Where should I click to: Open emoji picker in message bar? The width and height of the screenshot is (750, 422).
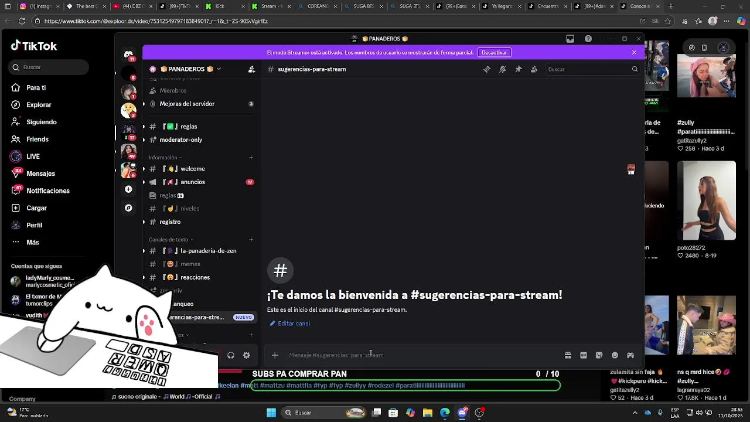(x=615, y=355)
